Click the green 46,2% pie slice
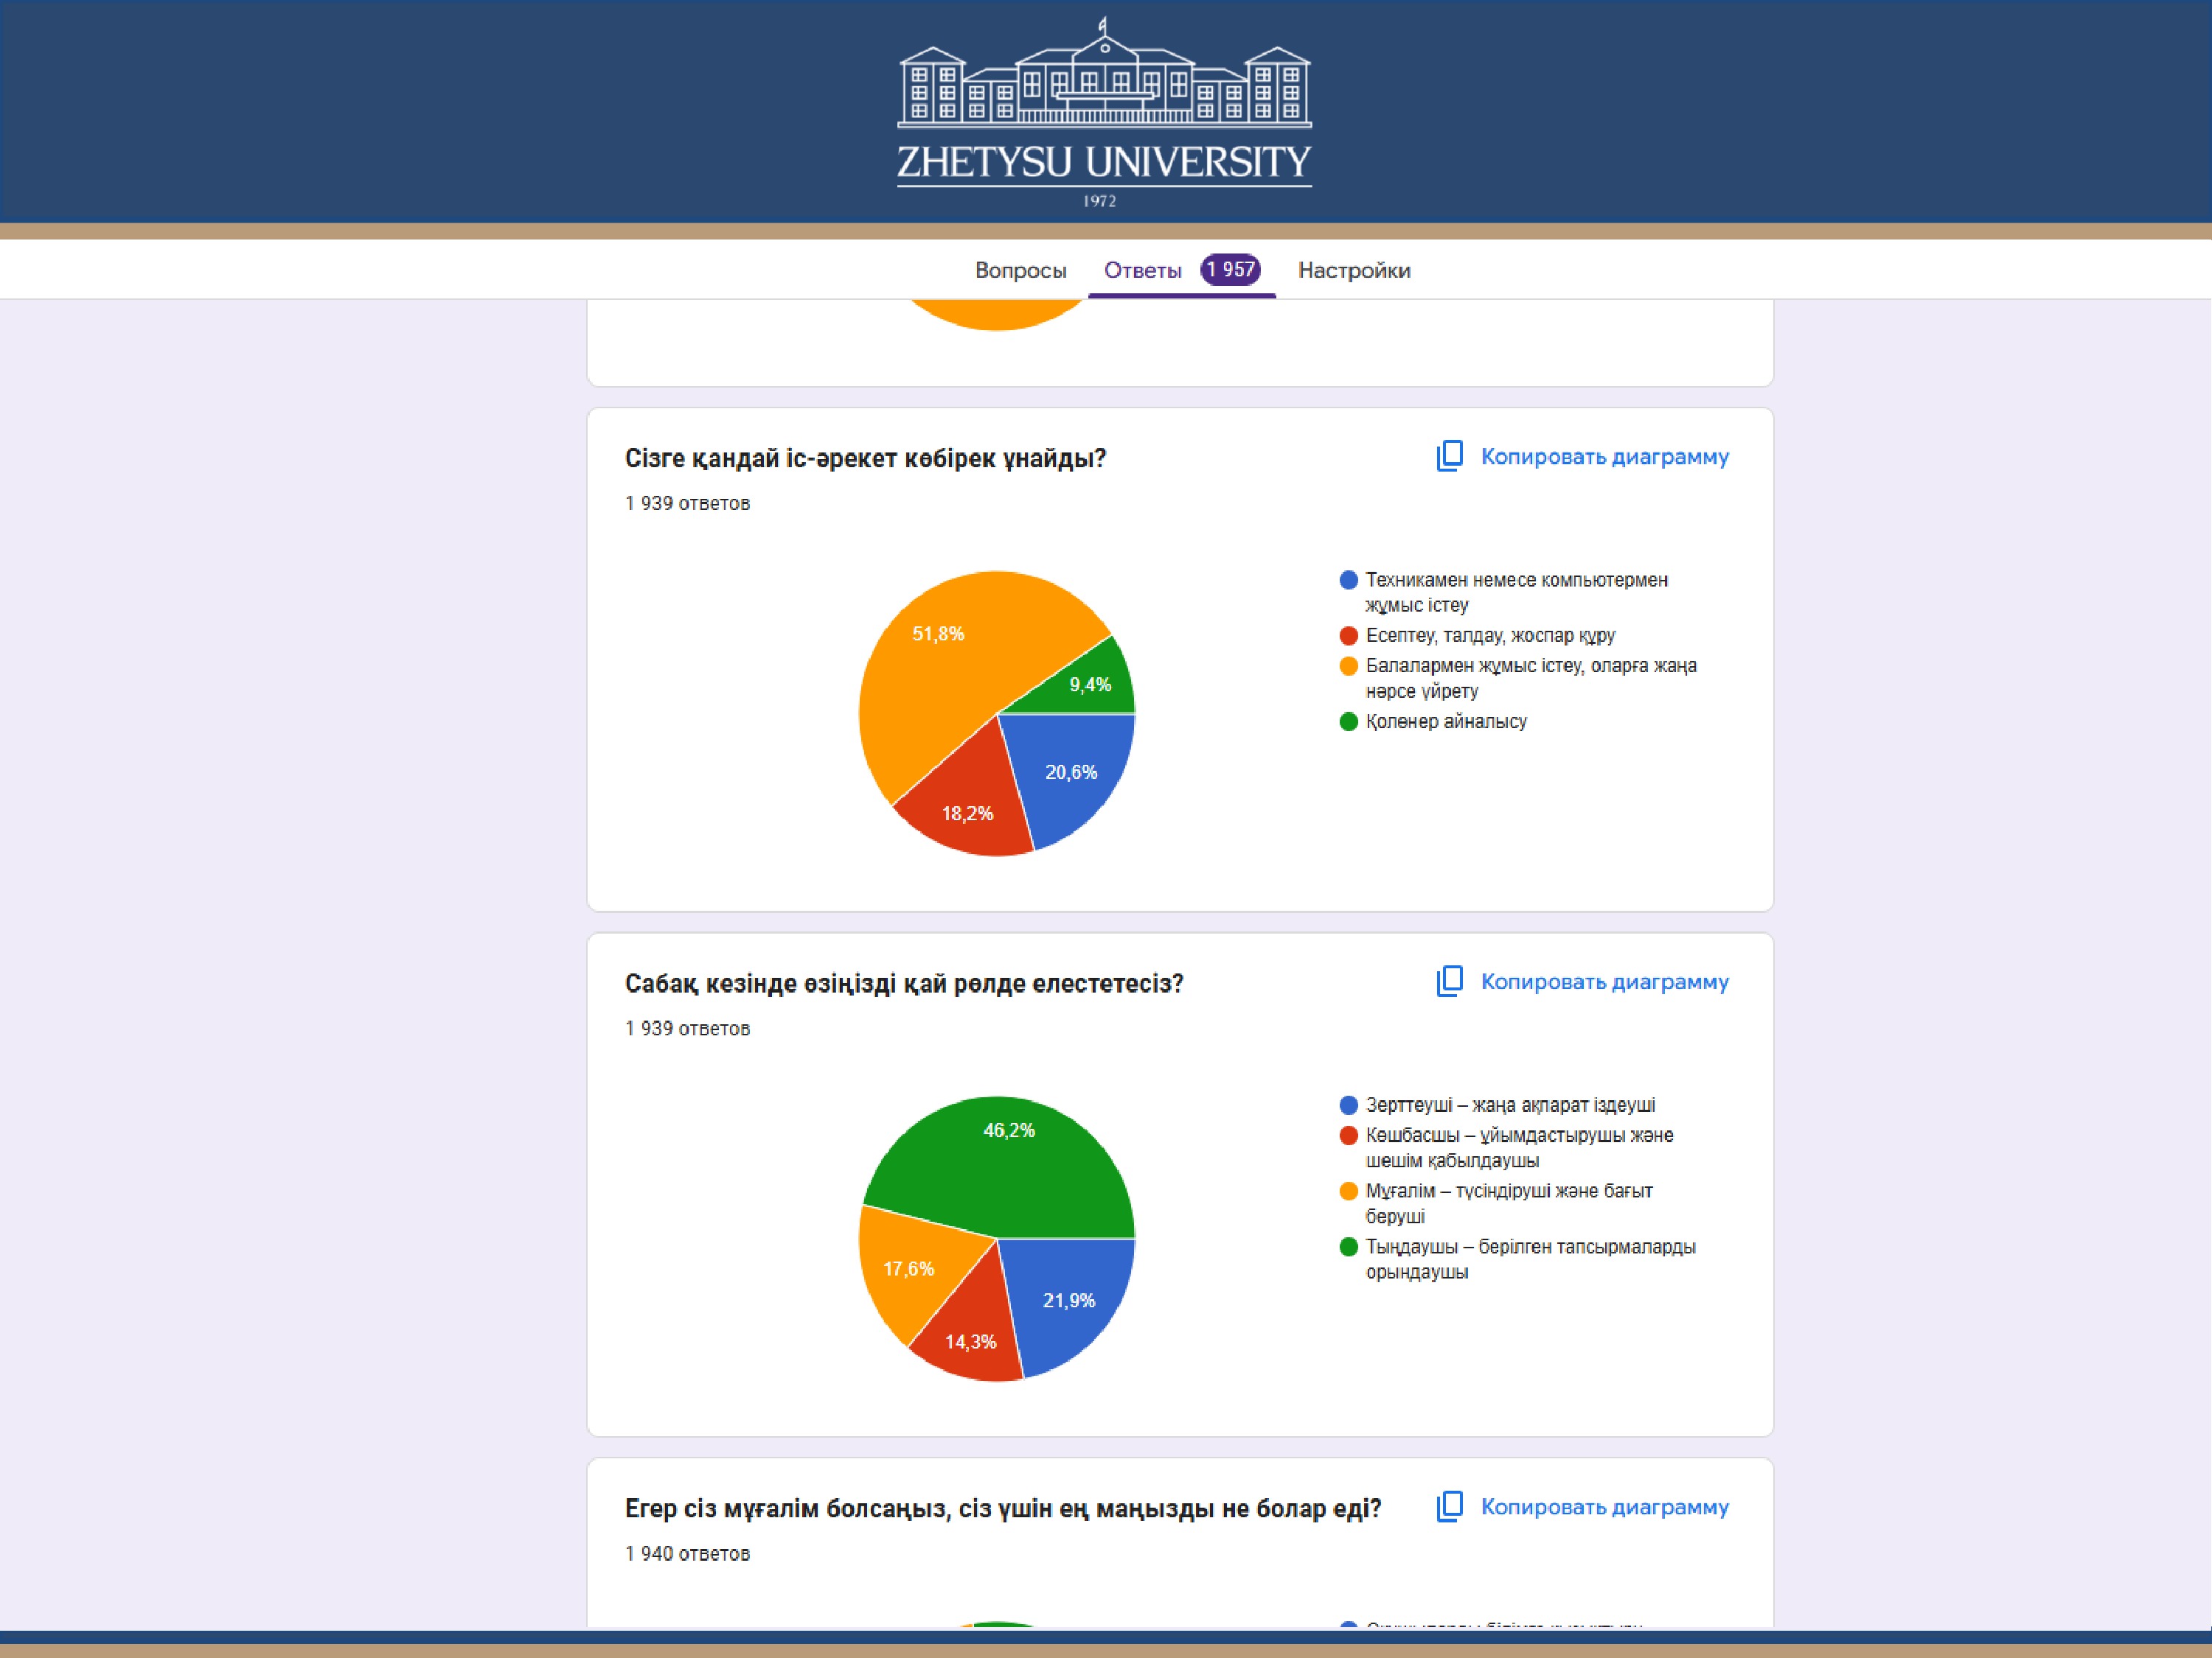Screen dimensions: 2212x1658 click(x=1010, y=1159)
